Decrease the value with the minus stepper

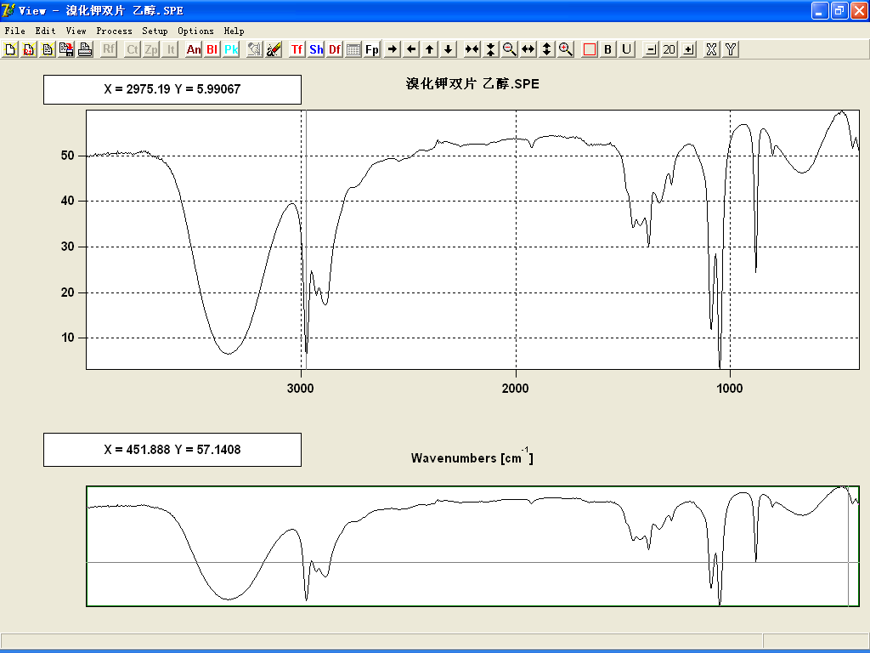[x=651, y=49]
